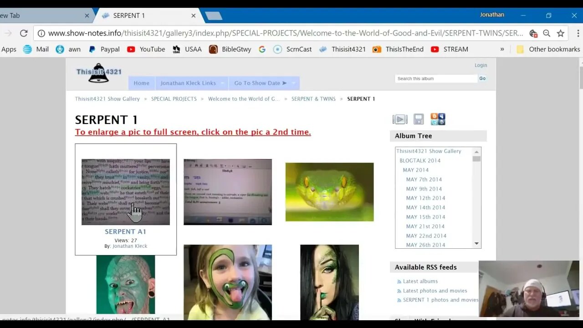Screen dimensions: 583x328
Task: Close the SERPENT 1 tab
Action: (x=194, y=15)
